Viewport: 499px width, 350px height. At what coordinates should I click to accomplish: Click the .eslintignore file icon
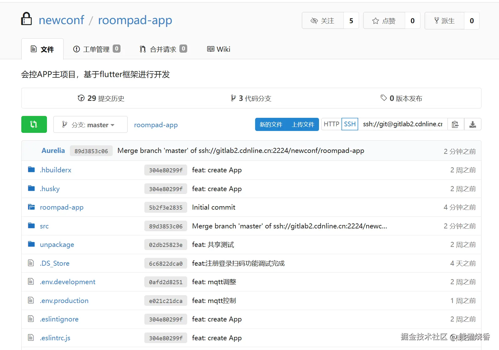[31, 319]
